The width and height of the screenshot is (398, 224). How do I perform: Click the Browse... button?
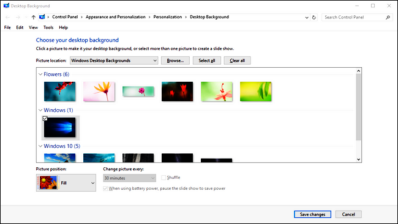175,60
